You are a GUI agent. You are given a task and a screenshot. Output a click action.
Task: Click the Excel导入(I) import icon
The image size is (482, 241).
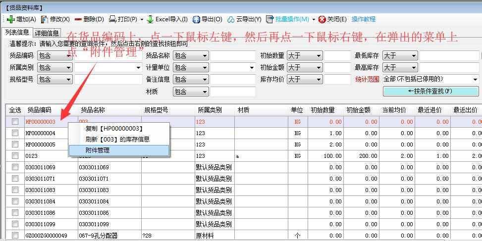(x=150, y=19)
